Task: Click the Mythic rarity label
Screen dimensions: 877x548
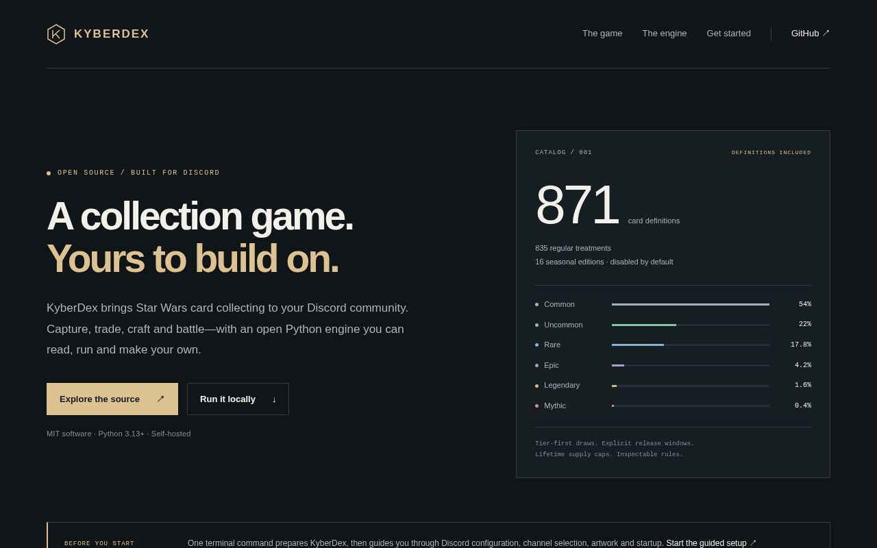Action: pyautogui.click(x=555, y=406)
